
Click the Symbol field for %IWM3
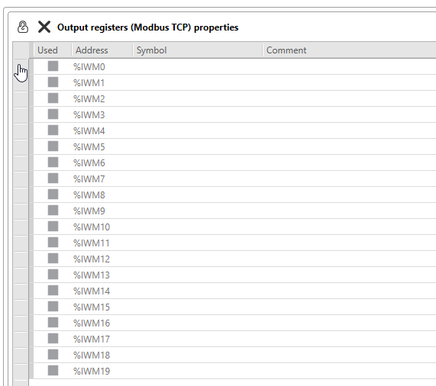pyautogui.click(x=198, y=114)
